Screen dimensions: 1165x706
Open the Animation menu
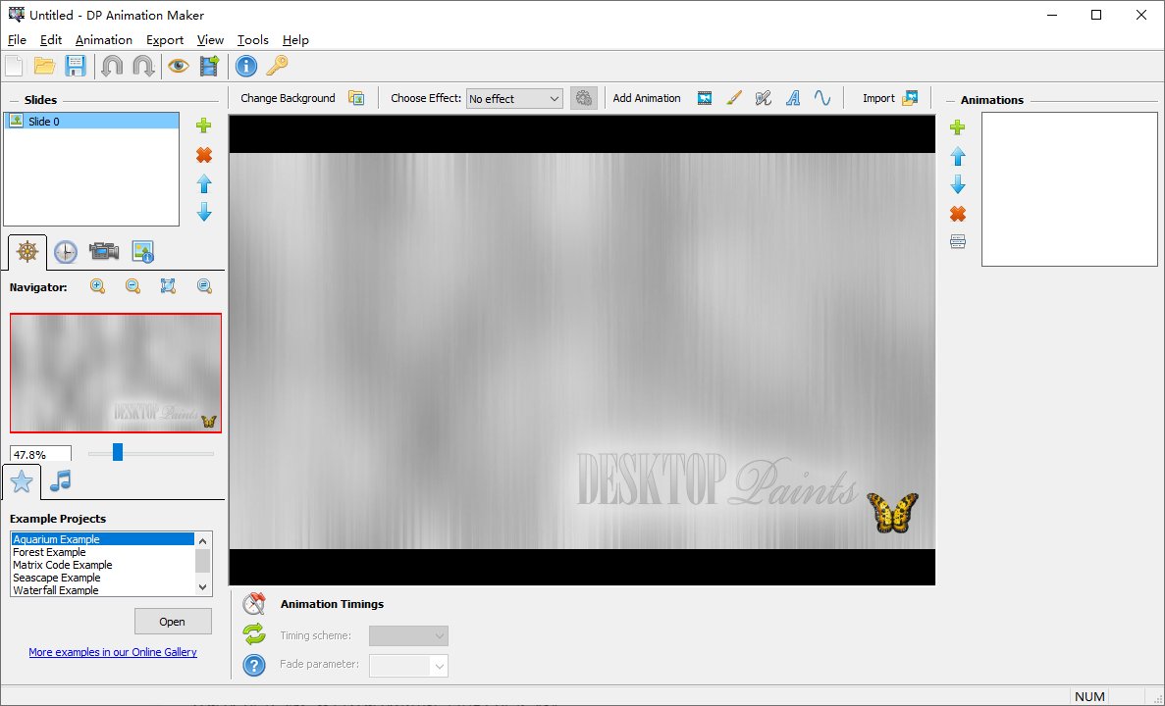coord(103,40)
